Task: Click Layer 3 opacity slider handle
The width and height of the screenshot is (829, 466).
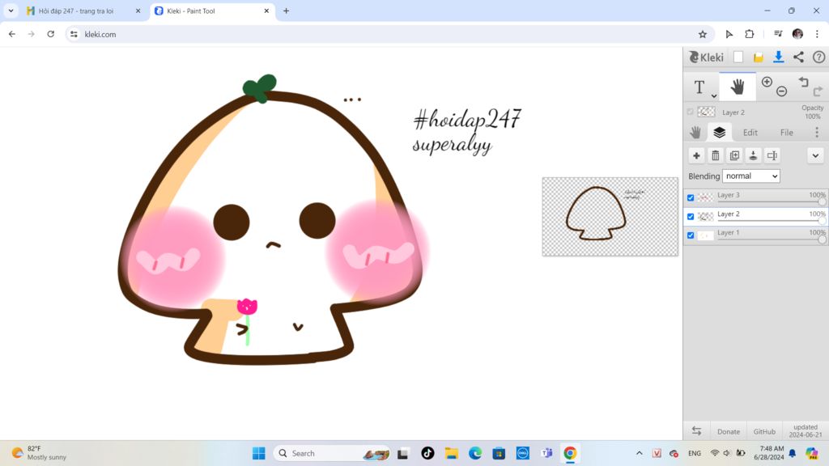Action: (x=823, y=201)
